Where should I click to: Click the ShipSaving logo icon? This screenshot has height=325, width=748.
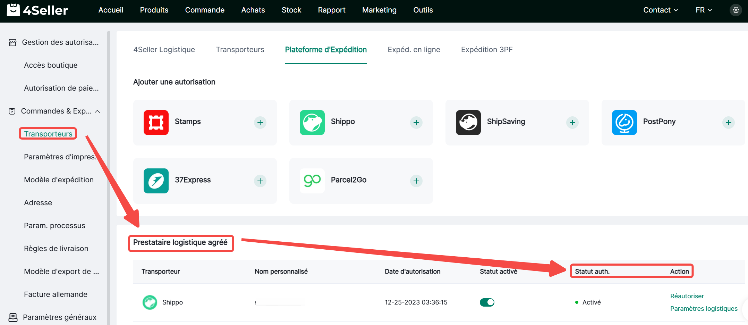tap(468, 123)
